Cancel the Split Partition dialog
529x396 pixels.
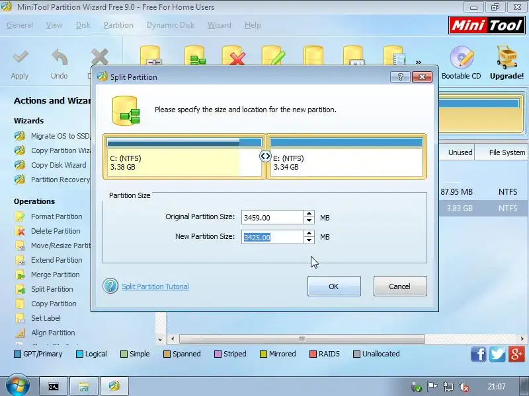pyautogui.click(x=400, y=286)
